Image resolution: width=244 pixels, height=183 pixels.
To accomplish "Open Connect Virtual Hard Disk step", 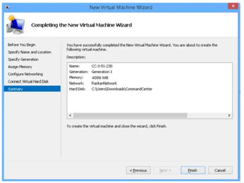I will pyautogui.click(x=28, y=81).
